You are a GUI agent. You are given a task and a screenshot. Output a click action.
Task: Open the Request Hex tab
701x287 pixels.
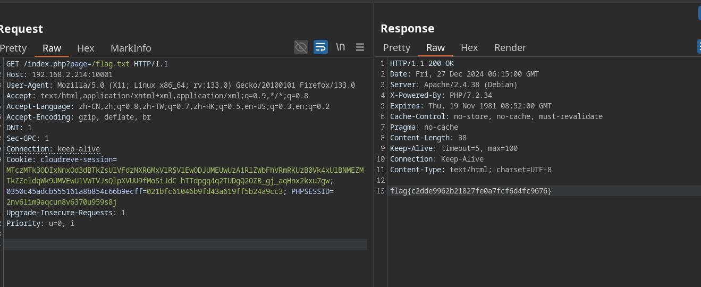(x=86, y=48)
